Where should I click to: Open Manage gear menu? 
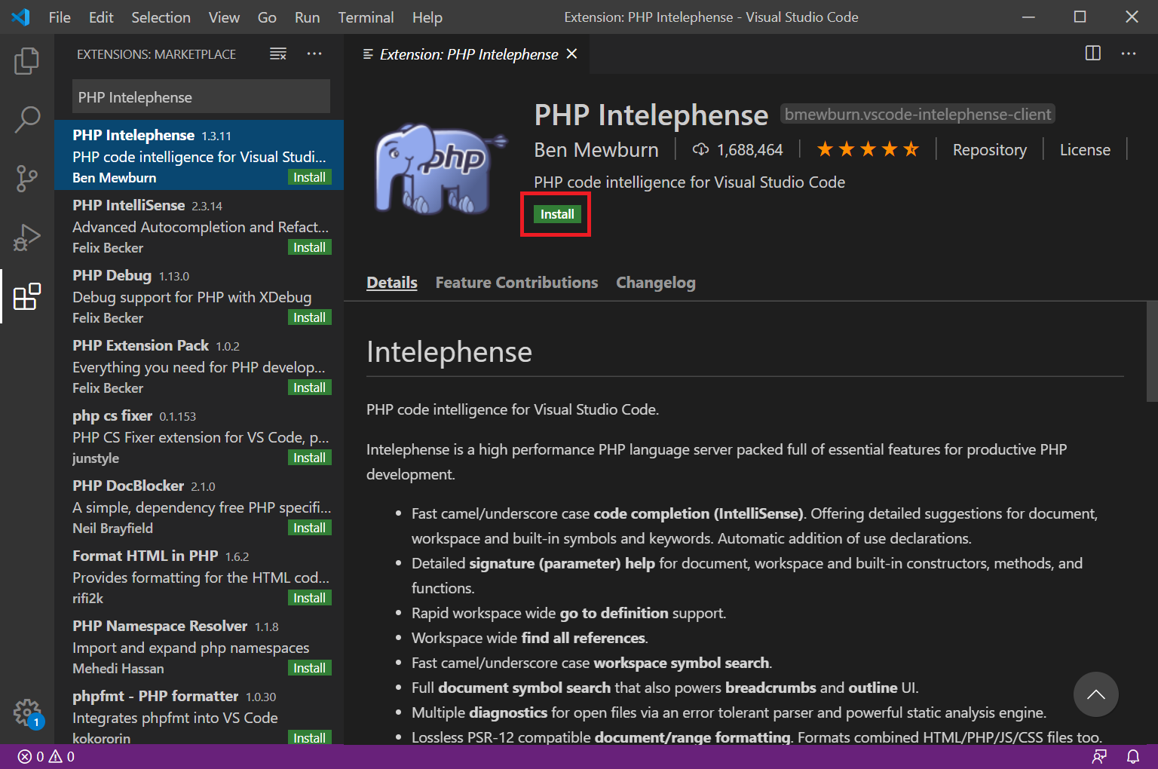(28, 712)
